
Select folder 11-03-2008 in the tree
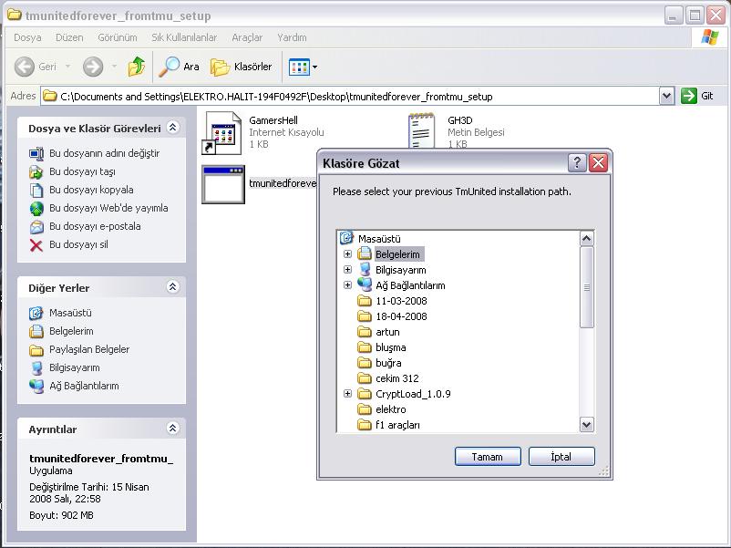point(401,301)
